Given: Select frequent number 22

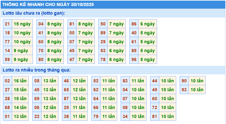Looking at the screenshot, I should click(x=37, y=116).
